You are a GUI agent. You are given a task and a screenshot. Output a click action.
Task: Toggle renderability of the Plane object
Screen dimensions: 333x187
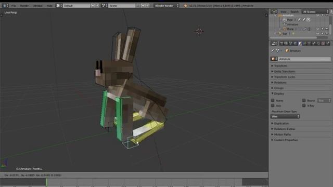coord(327,29)
